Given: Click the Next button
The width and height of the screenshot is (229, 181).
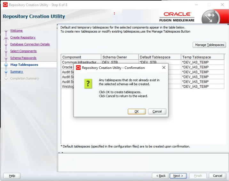Looking at the screenshot, I should tap(178, 176).
